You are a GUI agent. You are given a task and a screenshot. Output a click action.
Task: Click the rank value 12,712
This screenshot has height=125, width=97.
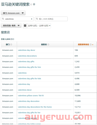pos(78,107)
